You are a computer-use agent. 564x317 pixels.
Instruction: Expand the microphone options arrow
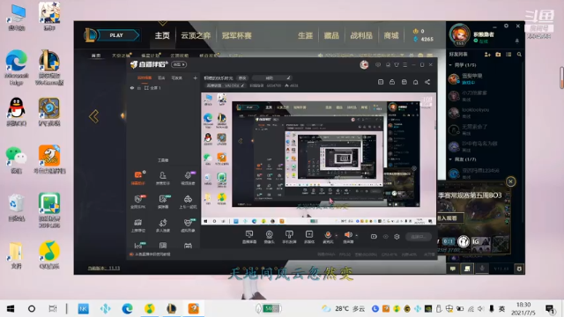point(337,236)
